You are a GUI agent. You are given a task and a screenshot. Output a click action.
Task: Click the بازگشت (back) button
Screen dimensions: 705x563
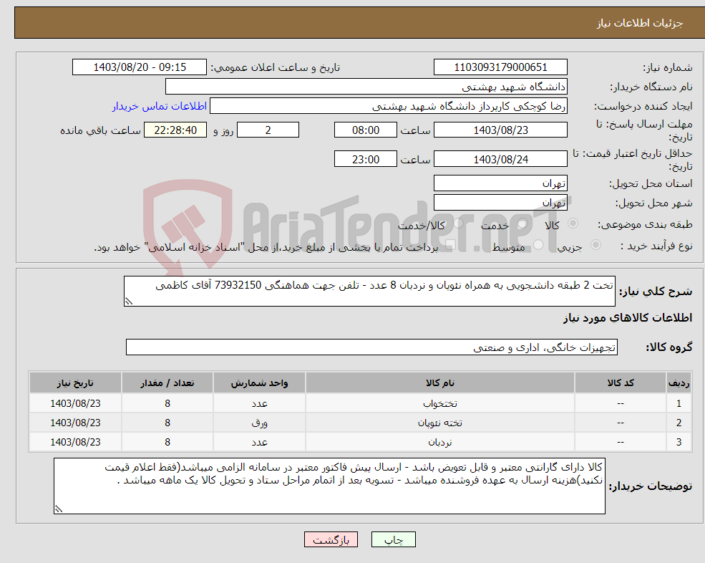(331, 539)
